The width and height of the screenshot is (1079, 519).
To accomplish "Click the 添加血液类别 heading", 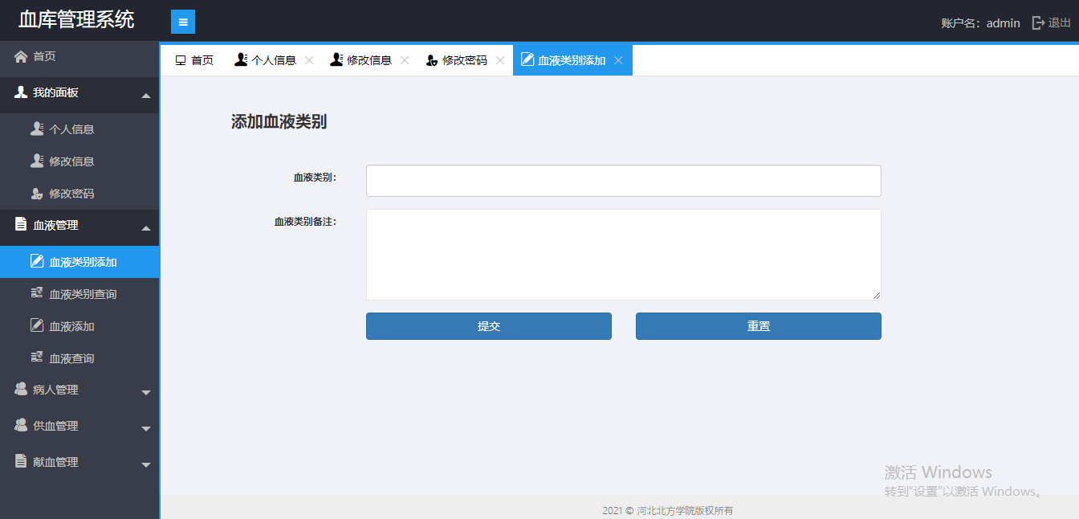I will tap(279, 122).
